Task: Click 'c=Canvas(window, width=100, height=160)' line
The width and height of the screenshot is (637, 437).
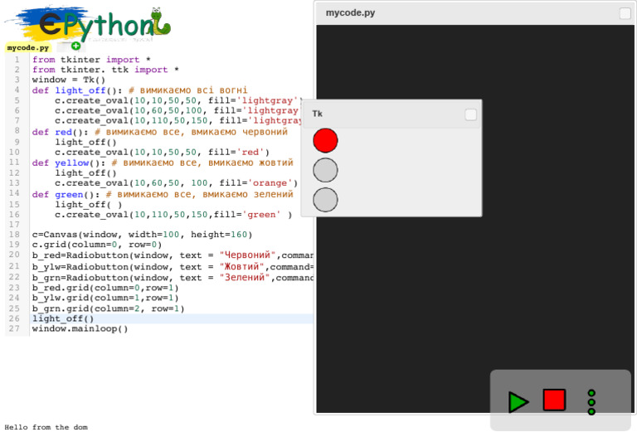Action: tap(142, 235)
